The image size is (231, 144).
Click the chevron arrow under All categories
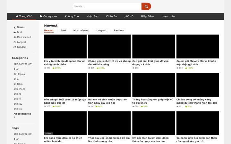point(14,117)
